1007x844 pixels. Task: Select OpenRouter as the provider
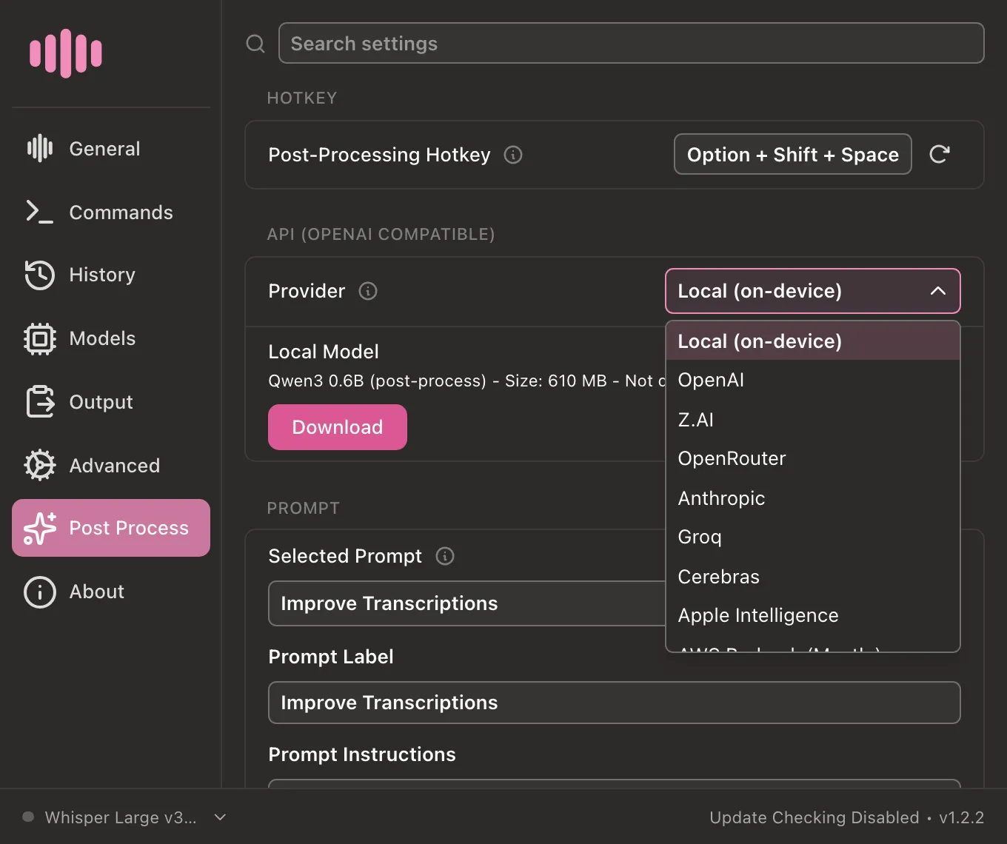pyautogui.click(x=813, y=458)
